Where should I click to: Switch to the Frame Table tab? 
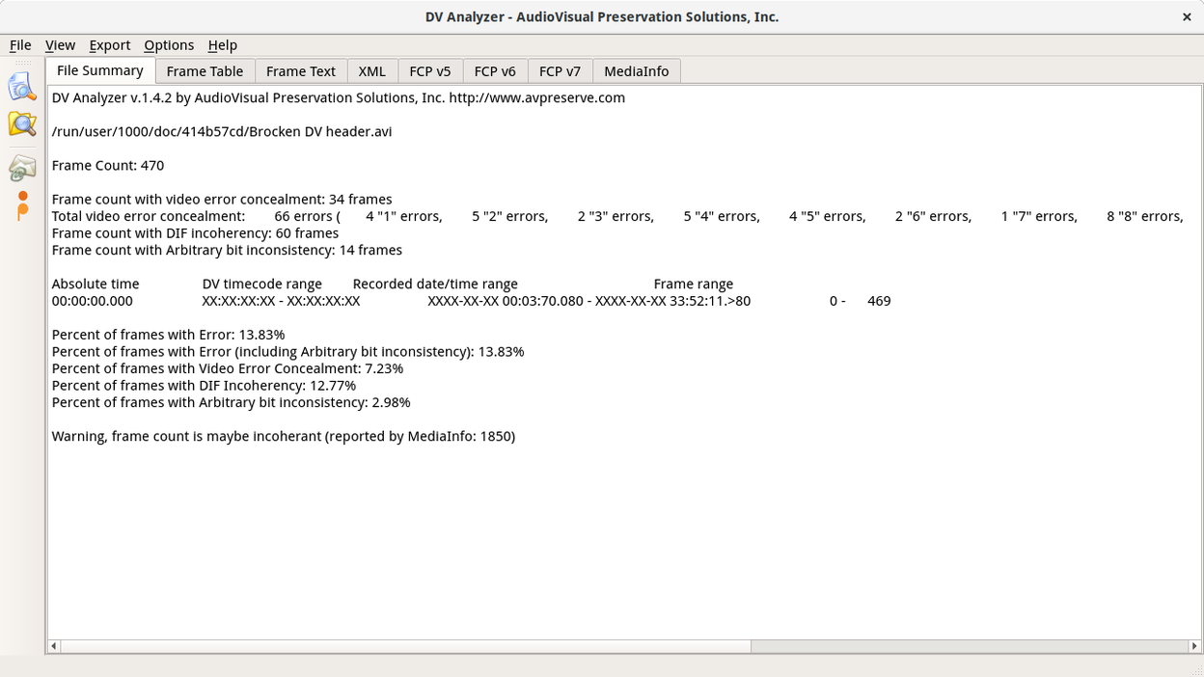click(x=205, y=70)
